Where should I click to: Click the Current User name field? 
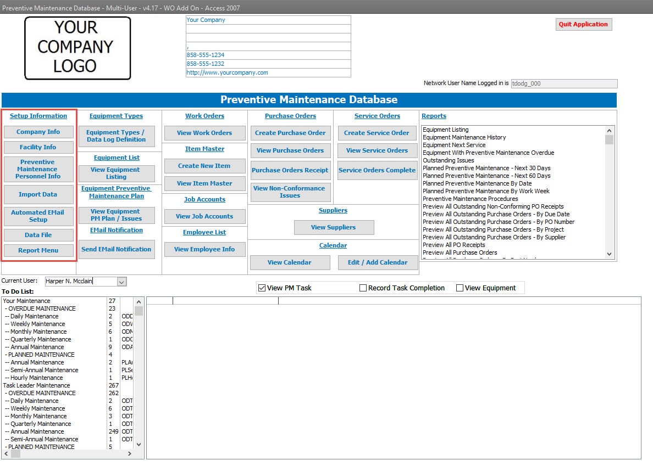pos(81,282)
